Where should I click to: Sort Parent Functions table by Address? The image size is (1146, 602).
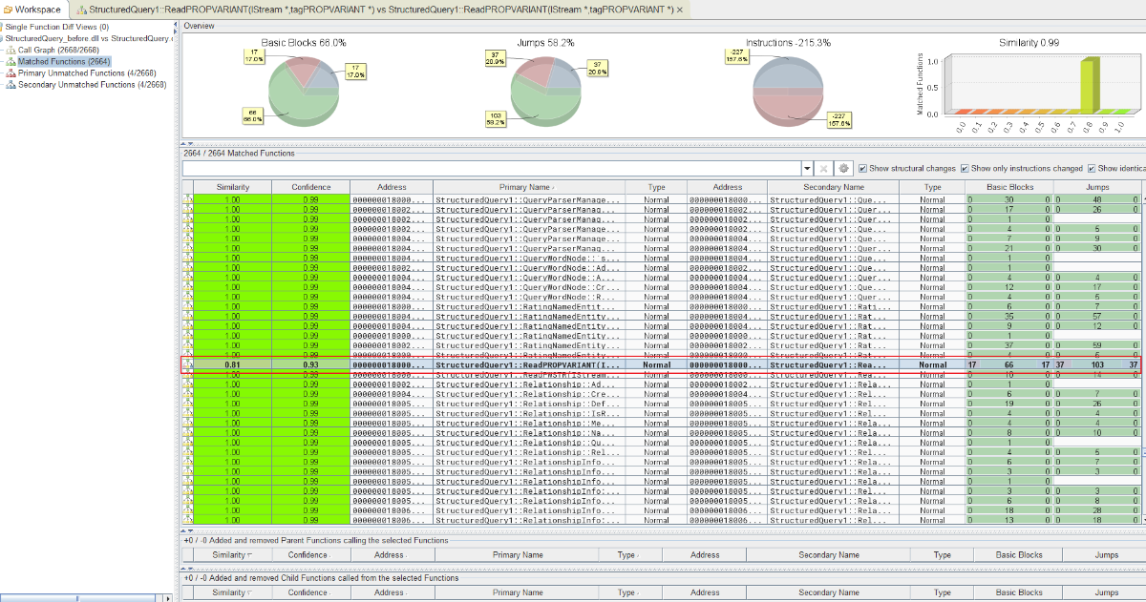click(392, 554)
